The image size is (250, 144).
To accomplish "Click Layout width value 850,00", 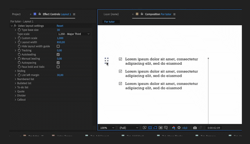I will coord(61,42).
